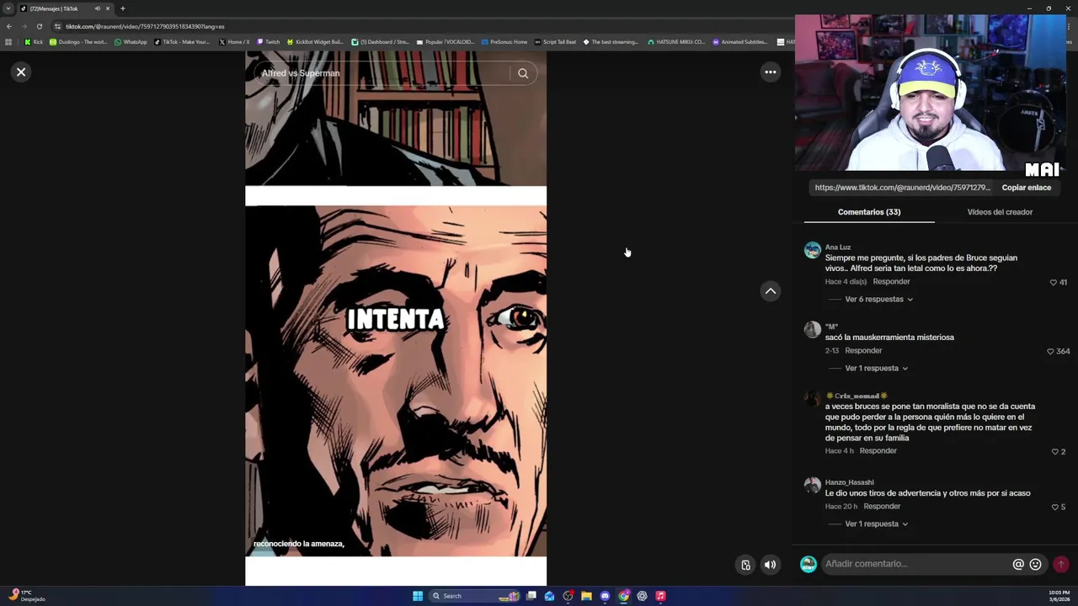Like the mauskerramienta misteriosa comment
Image resolution: width=1078 pixels, height=606 pixels.
pyautogui.click(x=1050, y=352)
